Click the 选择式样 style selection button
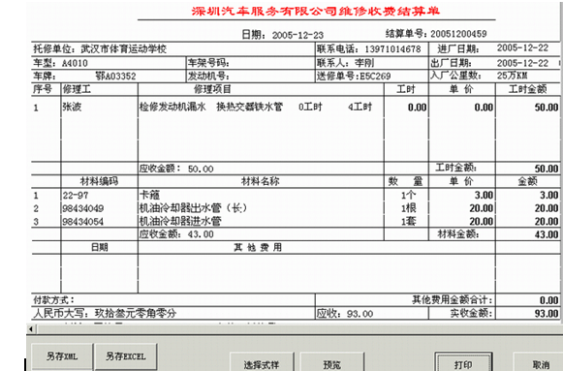This screenshot has width=563, height=371. pos(262,361)
